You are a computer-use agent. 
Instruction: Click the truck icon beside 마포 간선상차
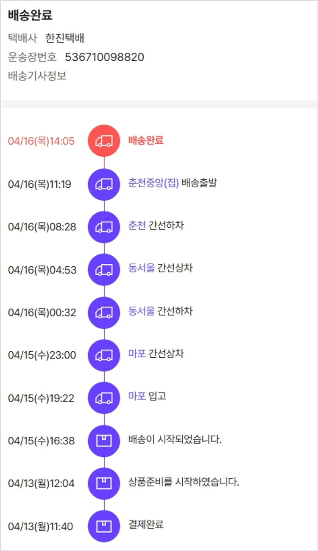click(104, 355)
